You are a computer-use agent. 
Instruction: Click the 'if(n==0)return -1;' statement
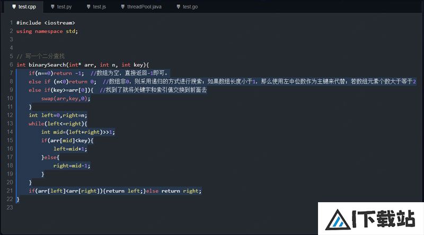56,73
